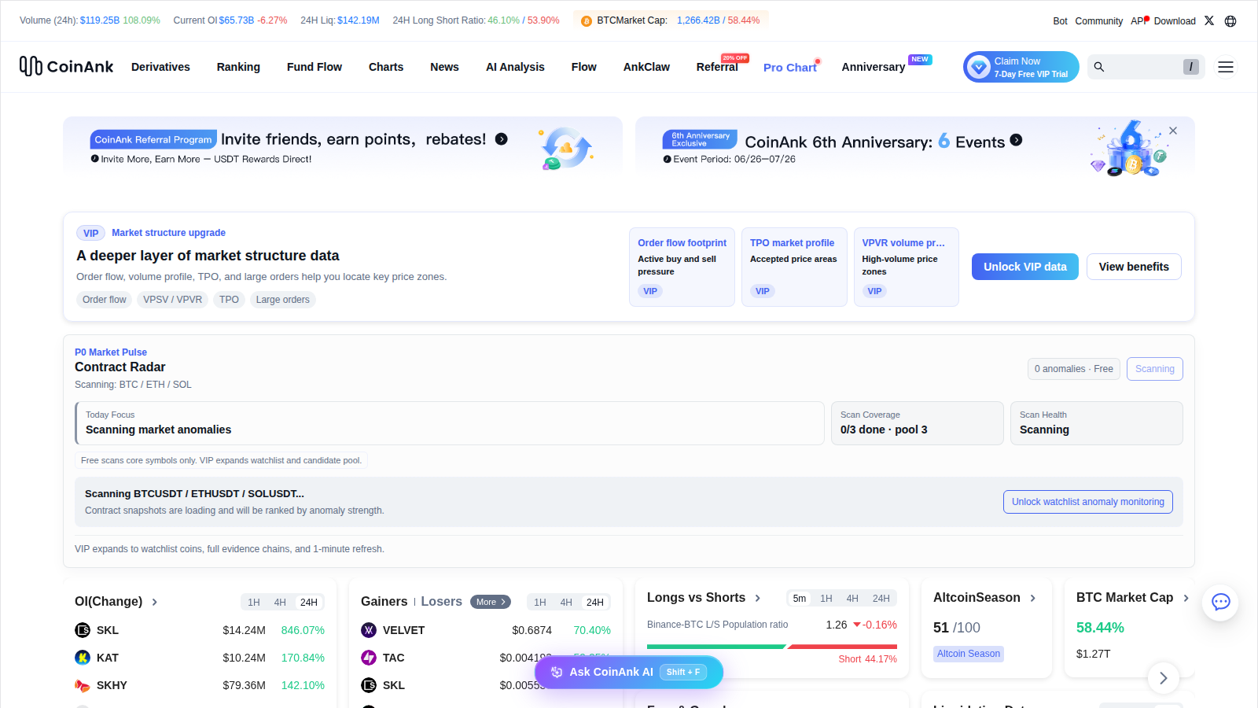Open Charts menu
Screen dimensions: 1258x708
[x=386, y=67]
